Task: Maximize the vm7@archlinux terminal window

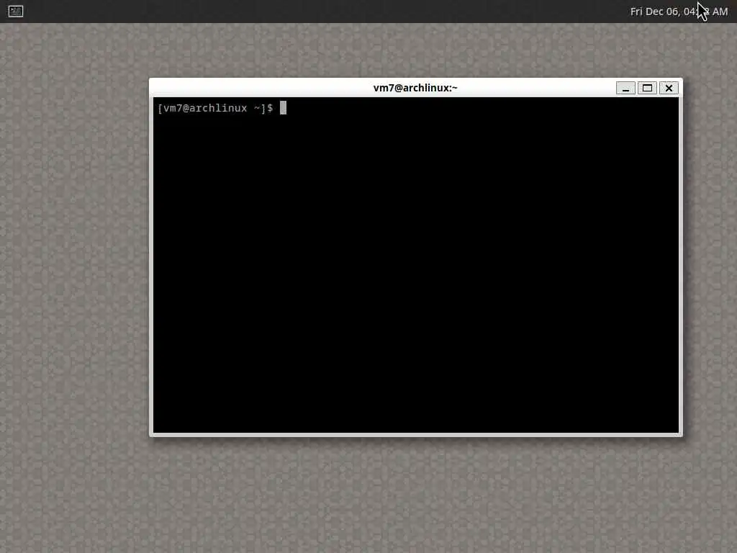Action: coord(647,88)
